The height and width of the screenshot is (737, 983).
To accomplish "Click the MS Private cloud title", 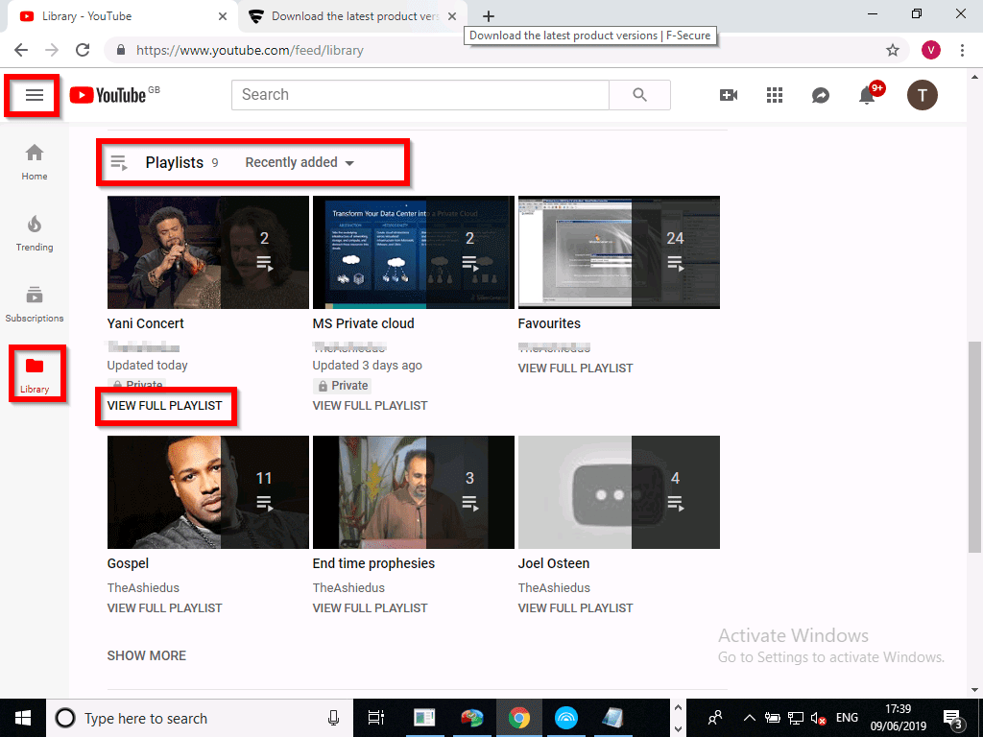I will pos(364,323).
